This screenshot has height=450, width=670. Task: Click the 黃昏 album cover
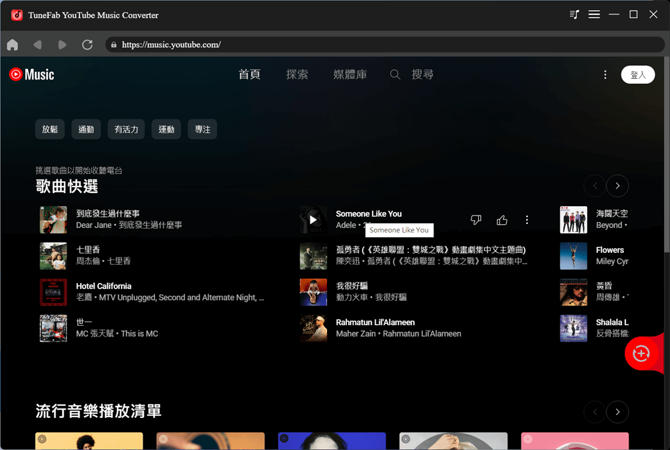pyautogui.click(x=573, y=292)
